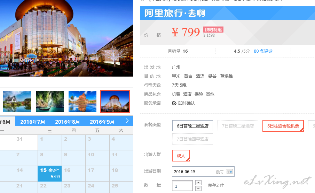The width and height of the screenshot is (315, 193).
Task: Open the date picker calendar icon
Action: click(229, 172)
